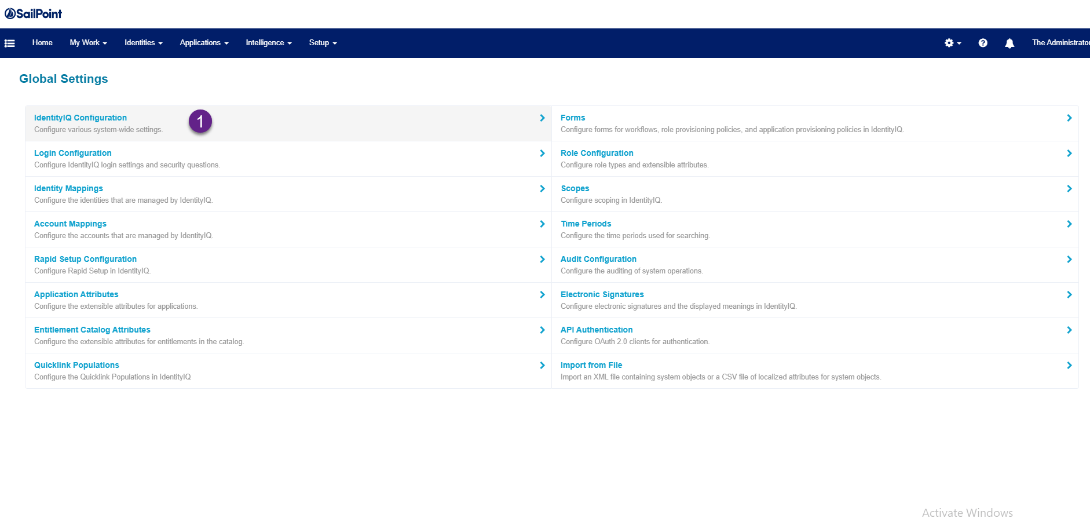This screenshot has width=1090, height=522.
Task: Open Identity Mappings page
Action: click(68, 188)
